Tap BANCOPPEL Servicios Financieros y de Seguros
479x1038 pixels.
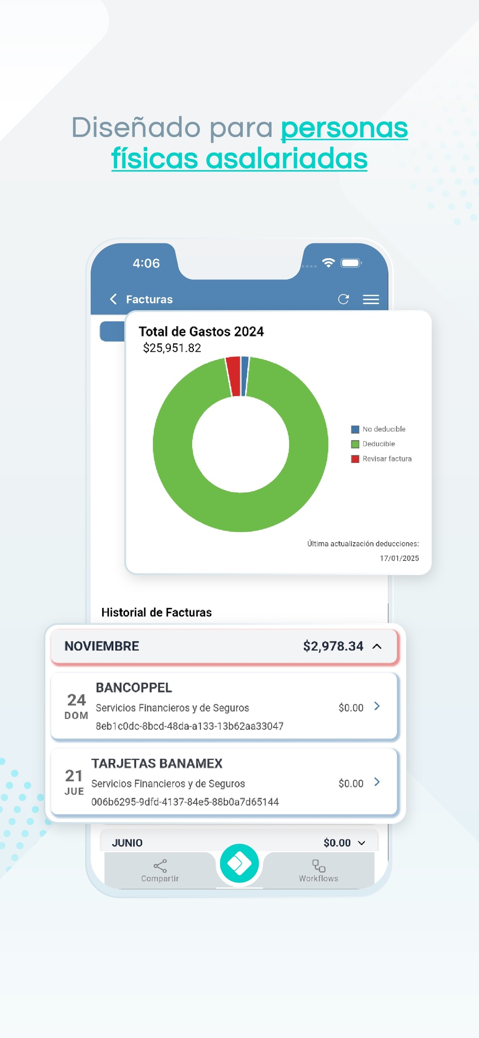tap(172, 708)
